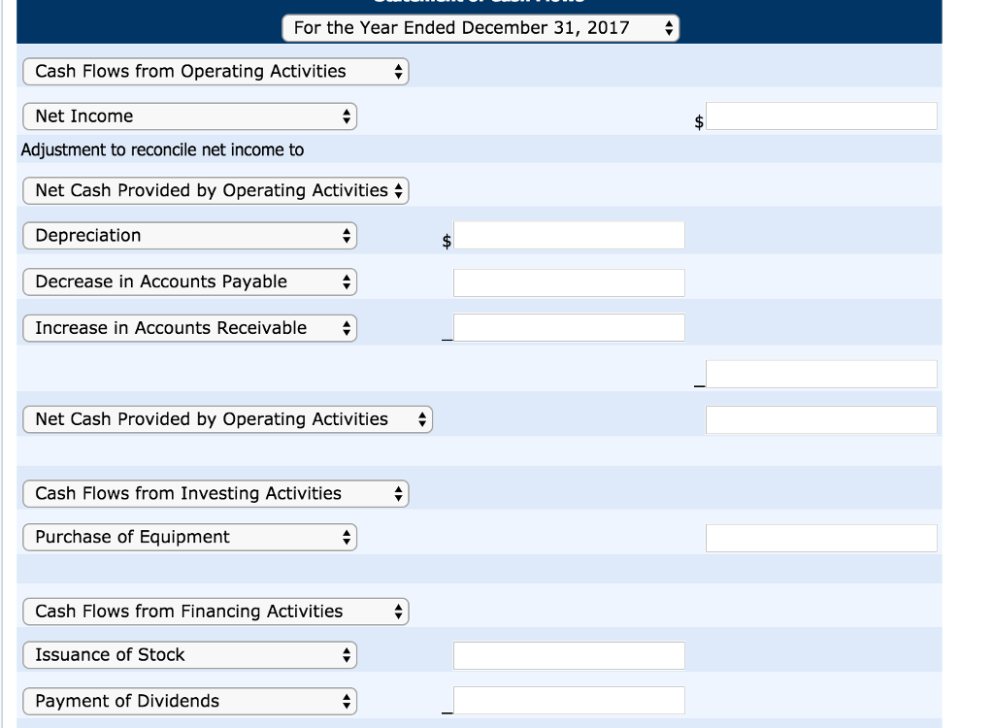This screenshot has height=728, width=994.
Task: Expand the Net Income dropdown
Action: 189,116
